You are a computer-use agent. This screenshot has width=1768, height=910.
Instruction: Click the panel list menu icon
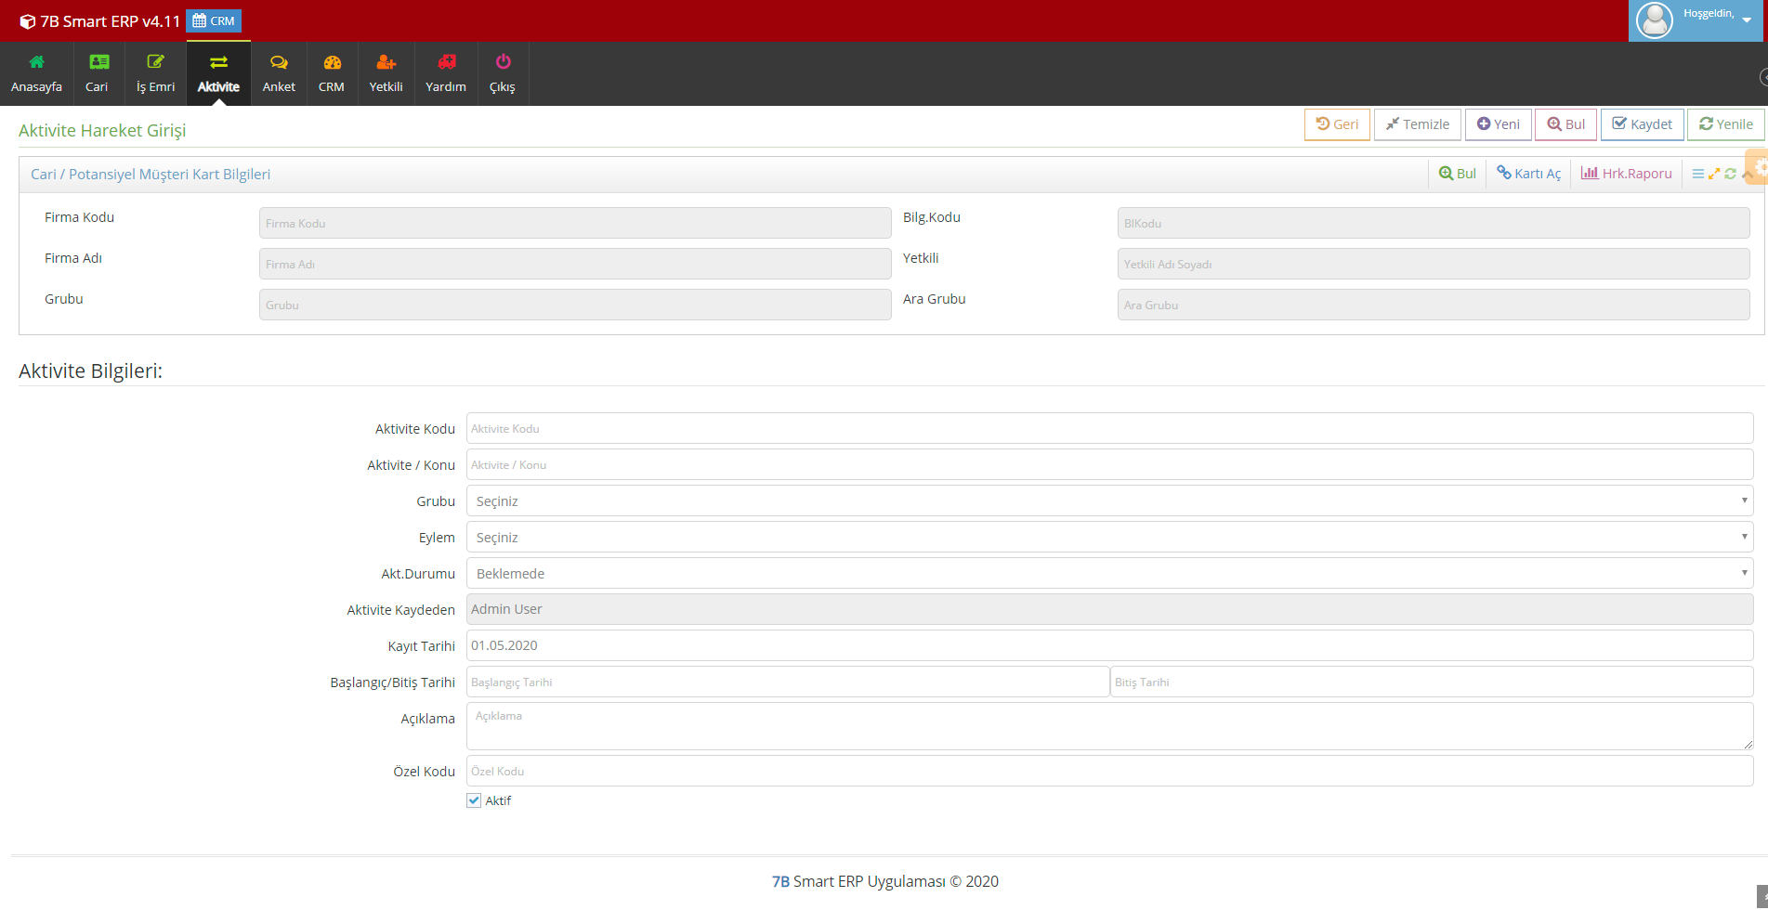[1697, 174]
